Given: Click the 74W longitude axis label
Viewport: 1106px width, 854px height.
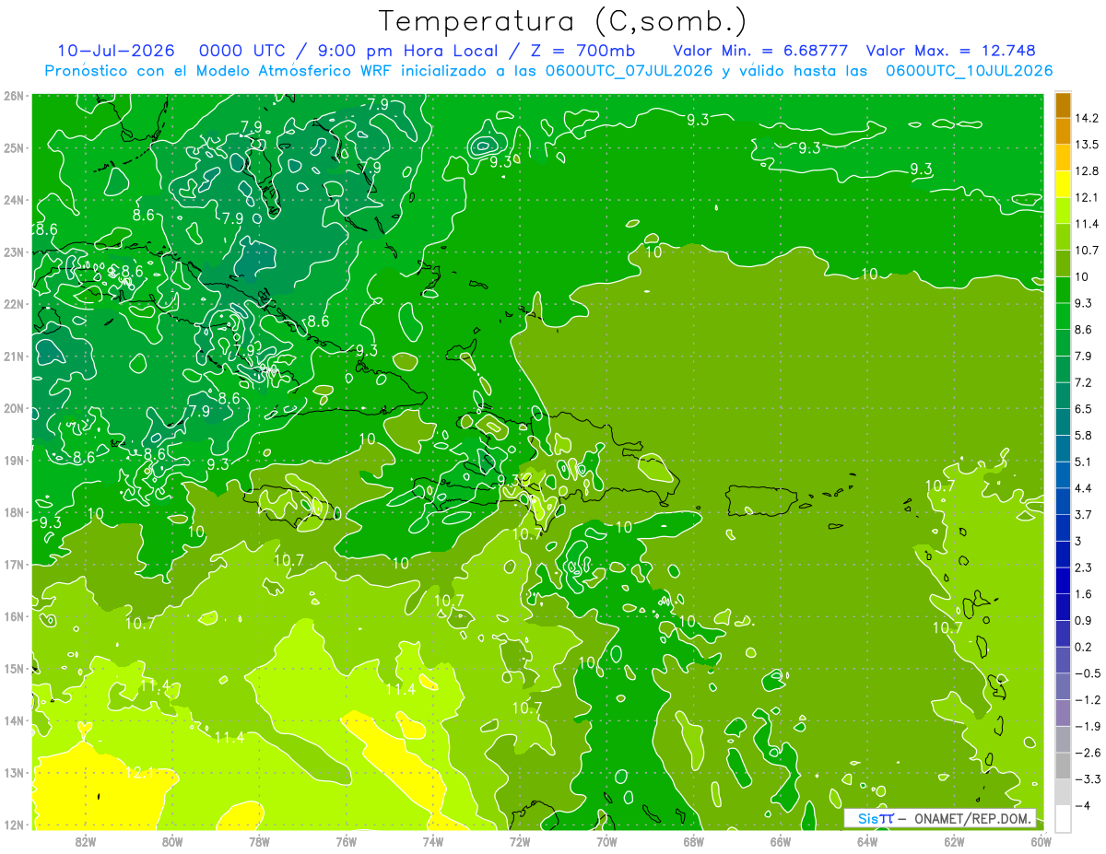Looking at the screenshot, I should point(433,841).
